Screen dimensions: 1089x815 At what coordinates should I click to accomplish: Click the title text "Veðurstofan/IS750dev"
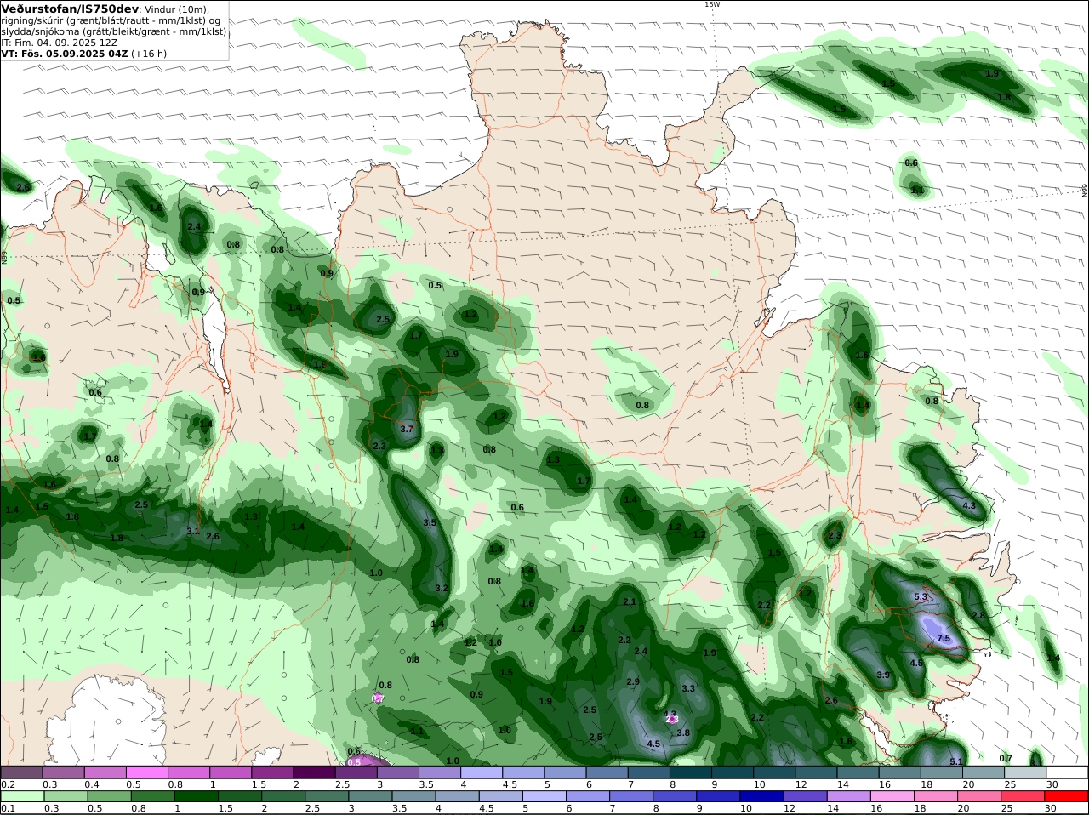[x=71, y=9]
